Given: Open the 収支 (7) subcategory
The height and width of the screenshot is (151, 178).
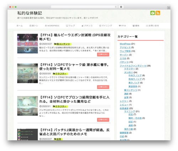Looking at the screenshot, I should pos(131,115).
